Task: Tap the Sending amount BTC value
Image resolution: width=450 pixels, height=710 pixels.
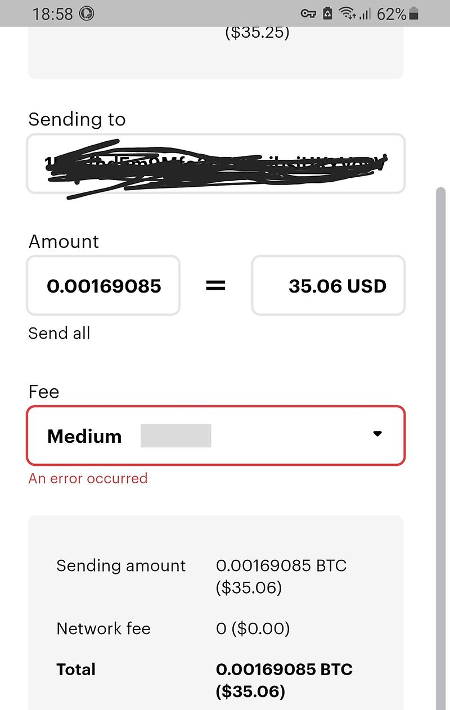Action: point(281,565)
